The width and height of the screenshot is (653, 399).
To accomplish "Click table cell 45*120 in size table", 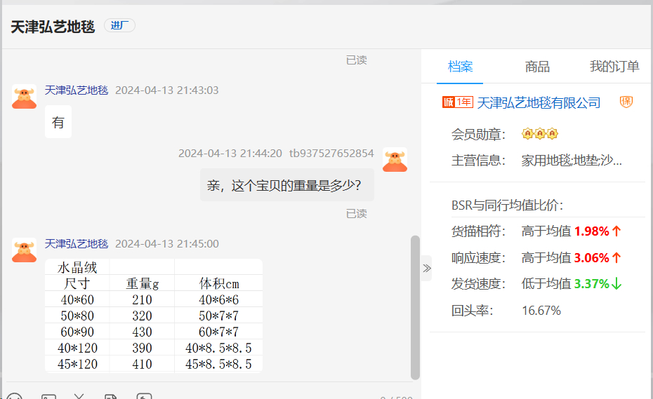I will pyautogui.click(x=77, y=364).
